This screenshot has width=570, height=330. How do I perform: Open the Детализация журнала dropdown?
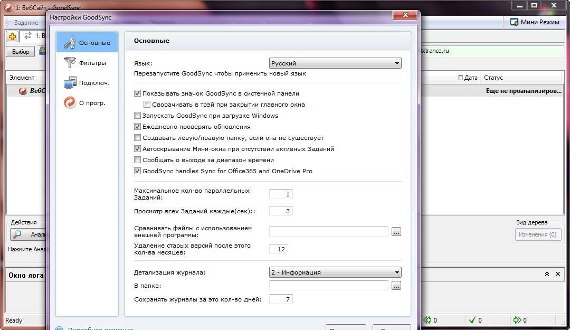click(x=335, y=272)
